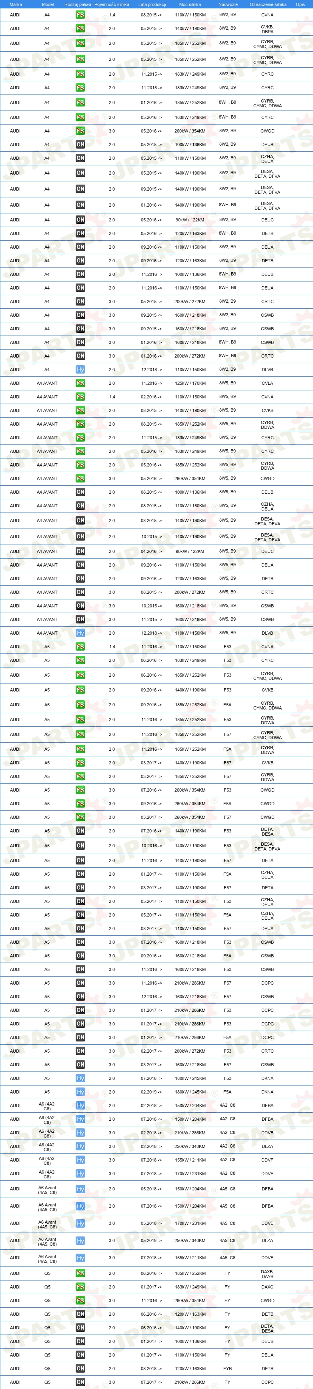Click the Opis column header

pos(300,4)
